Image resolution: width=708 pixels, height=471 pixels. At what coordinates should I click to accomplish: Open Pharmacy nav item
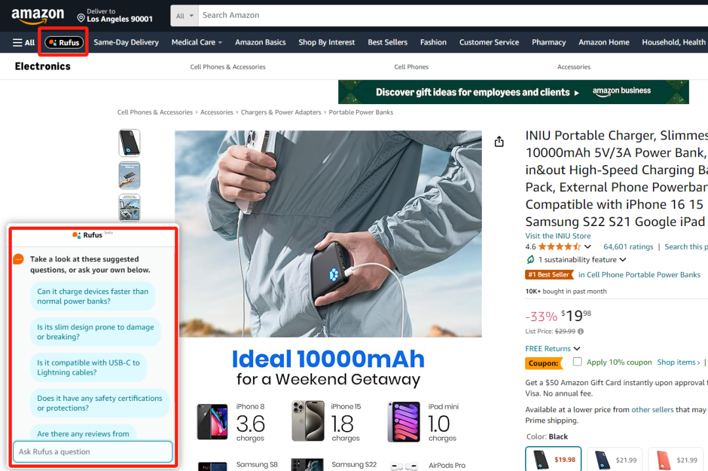click(549, 43)
